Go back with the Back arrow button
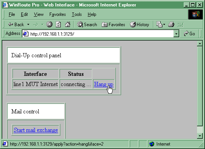 click(x=16, y=24)
